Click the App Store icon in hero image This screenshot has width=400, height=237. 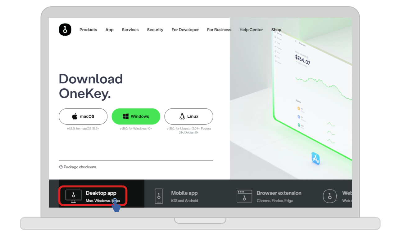pyautogui.click(x=316, y=159)
